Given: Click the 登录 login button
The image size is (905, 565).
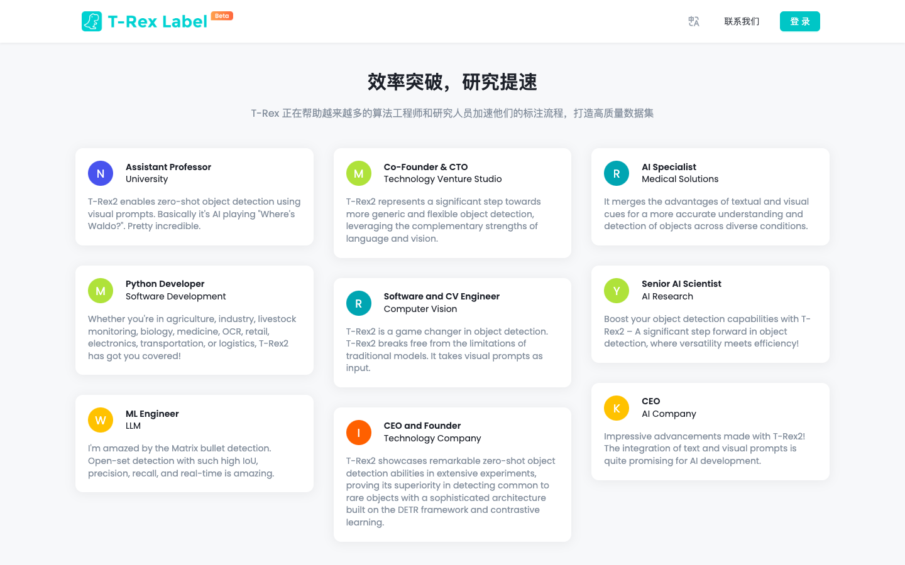Looking at the screenshot, I should click(x=800, y=21).
